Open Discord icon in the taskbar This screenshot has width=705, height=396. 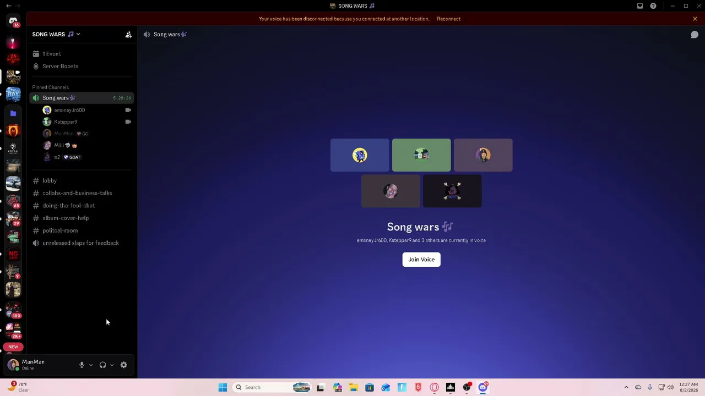[483, 387]
